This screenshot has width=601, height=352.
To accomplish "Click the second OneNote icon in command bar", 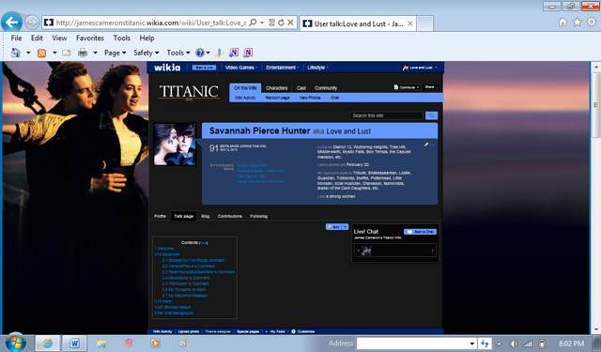I will (248, 53).
